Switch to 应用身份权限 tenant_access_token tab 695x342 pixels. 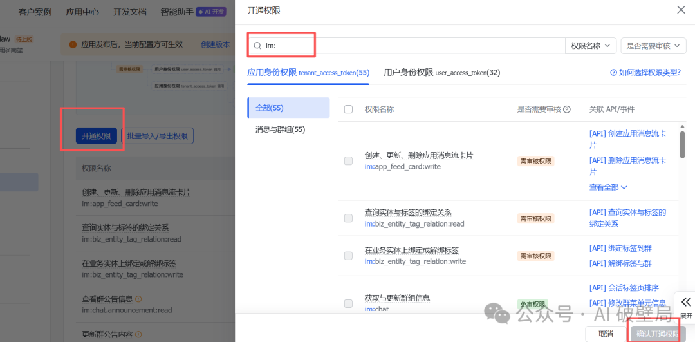click(x=308, y=73)
